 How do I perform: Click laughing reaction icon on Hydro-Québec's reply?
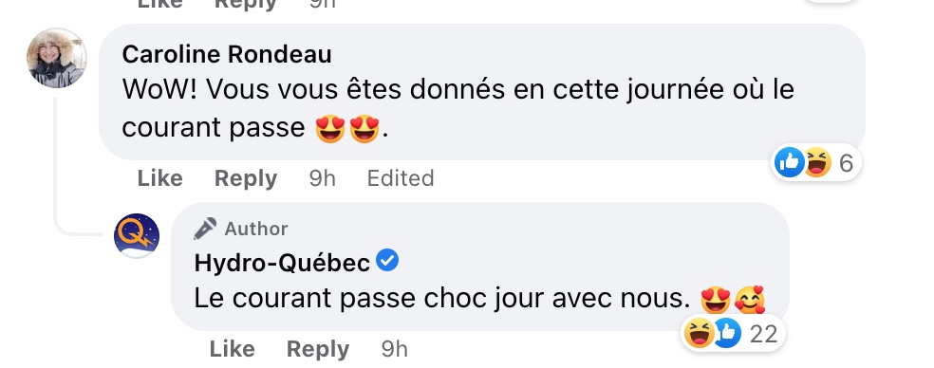tap(699, 333)
